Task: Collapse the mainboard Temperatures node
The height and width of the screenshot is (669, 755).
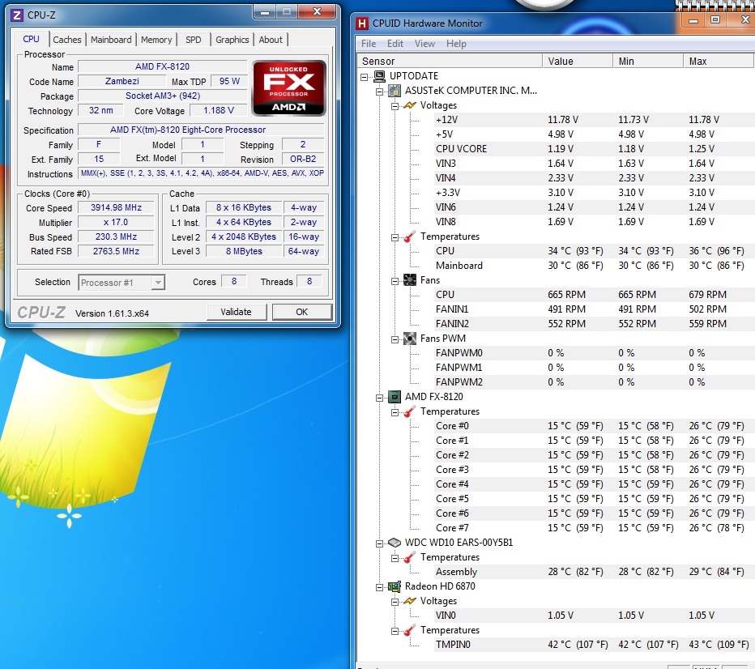Action: (x=395, y=237)
